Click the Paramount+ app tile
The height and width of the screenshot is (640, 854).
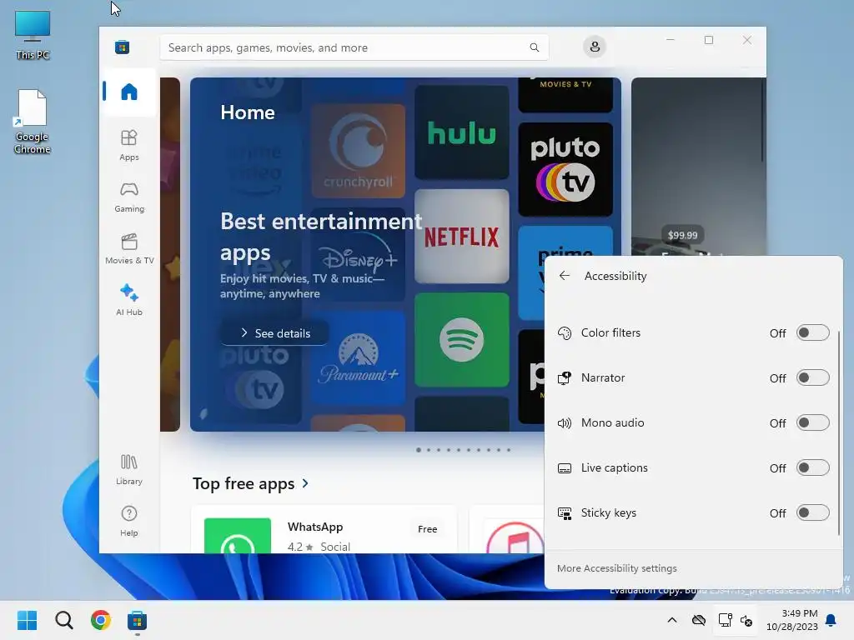(x=358, y=358)
